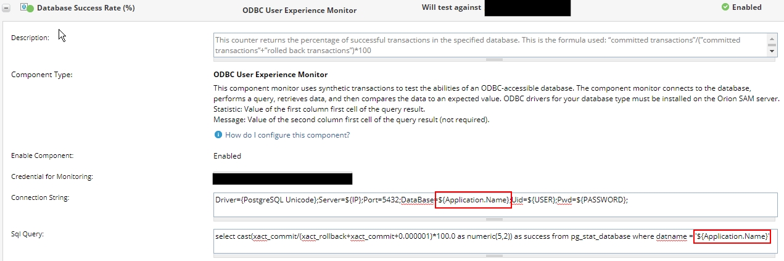The height and width of the screenshot is (261, 784).
Task: Click the Enabled status text at top right
Action: coord(746,7)
